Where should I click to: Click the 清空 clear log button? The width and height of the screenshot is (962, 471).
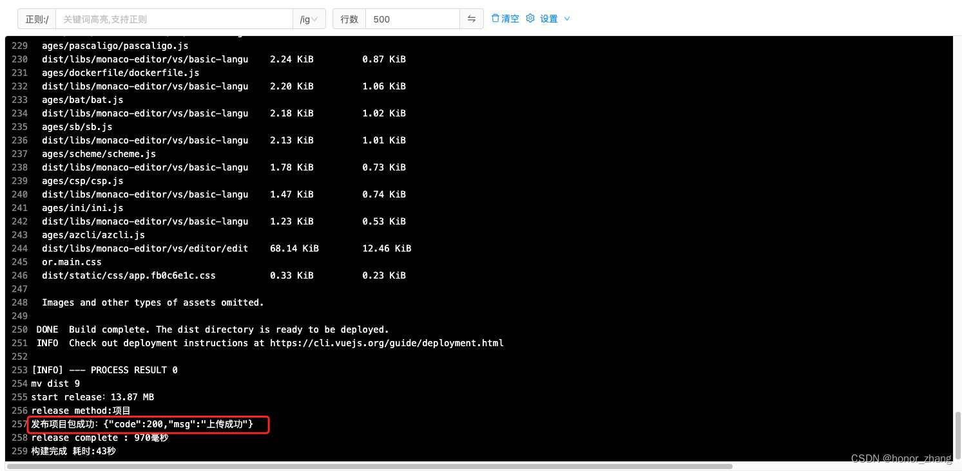coord(505,19)
